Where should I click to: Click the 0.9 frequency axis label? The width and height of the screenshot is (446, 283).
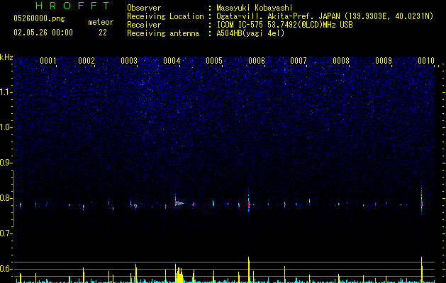coord(6,163)
